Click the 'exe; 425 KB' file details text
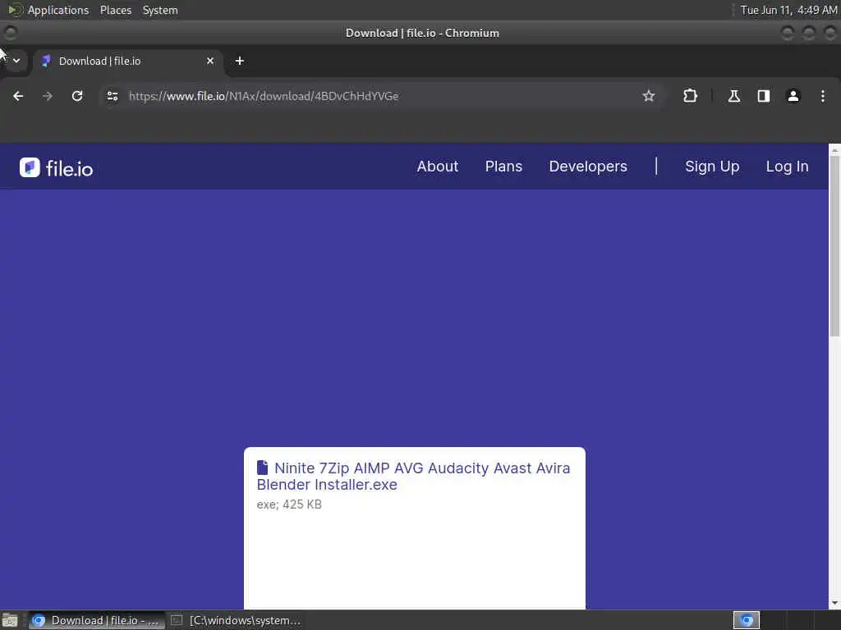The image size is (841, 630). tap(289, 504)
